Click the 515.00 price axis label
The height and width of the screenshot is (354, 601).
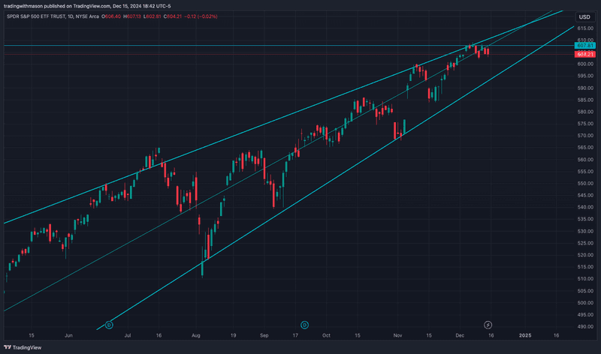(585, 267)
